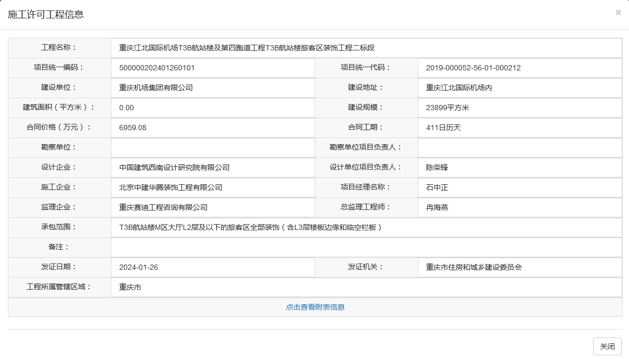
Task: Click the 监理企业 label
Action: [59, 207]
